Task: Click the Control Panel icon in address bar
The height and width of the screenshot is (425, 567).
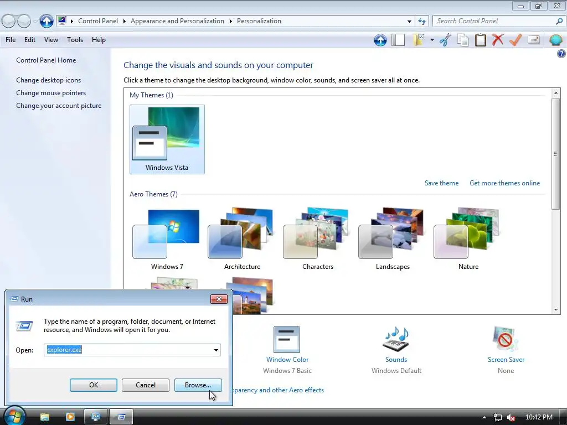Action: (x=62, y=20)
